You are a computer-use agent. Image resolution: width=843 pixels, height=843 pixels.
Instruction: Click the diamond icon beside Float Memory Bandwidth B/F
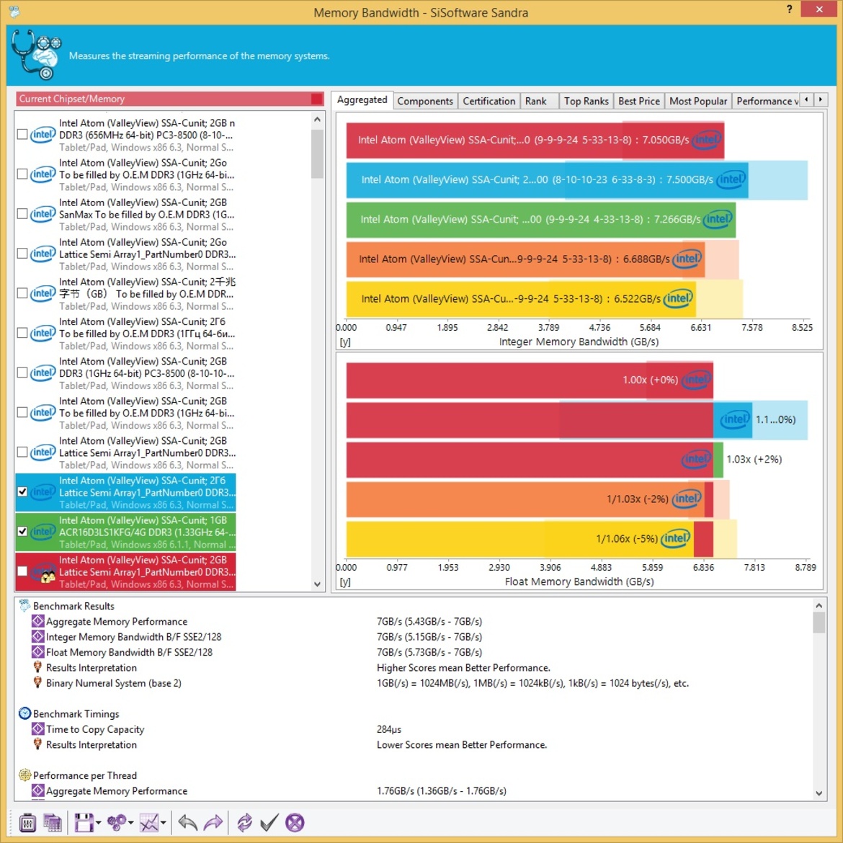[37, 651]
